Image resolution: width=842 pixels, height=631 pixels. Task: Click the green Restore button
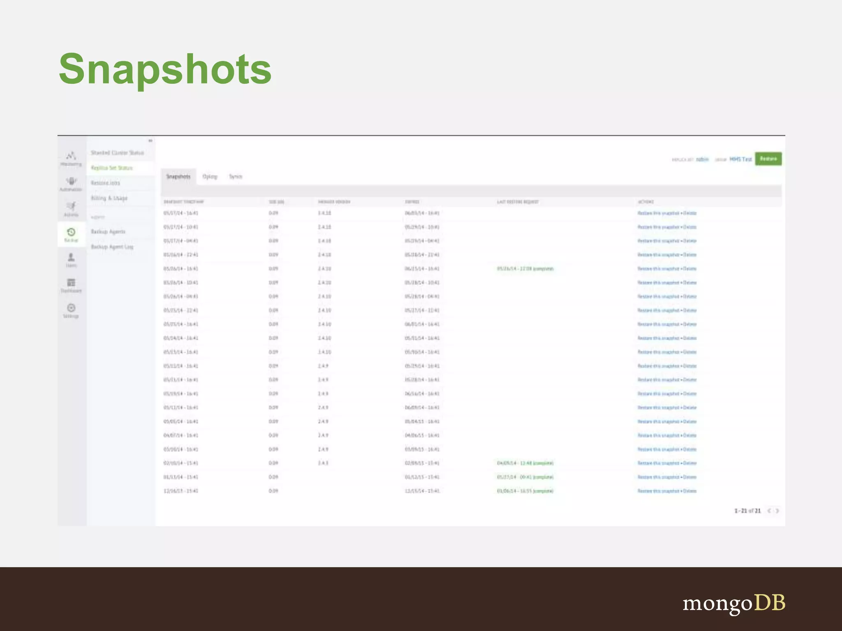[768, 159]
